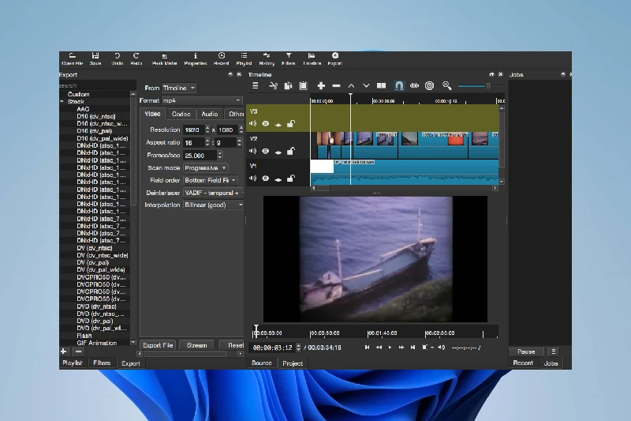Select the Video export tab

(152, 114)
